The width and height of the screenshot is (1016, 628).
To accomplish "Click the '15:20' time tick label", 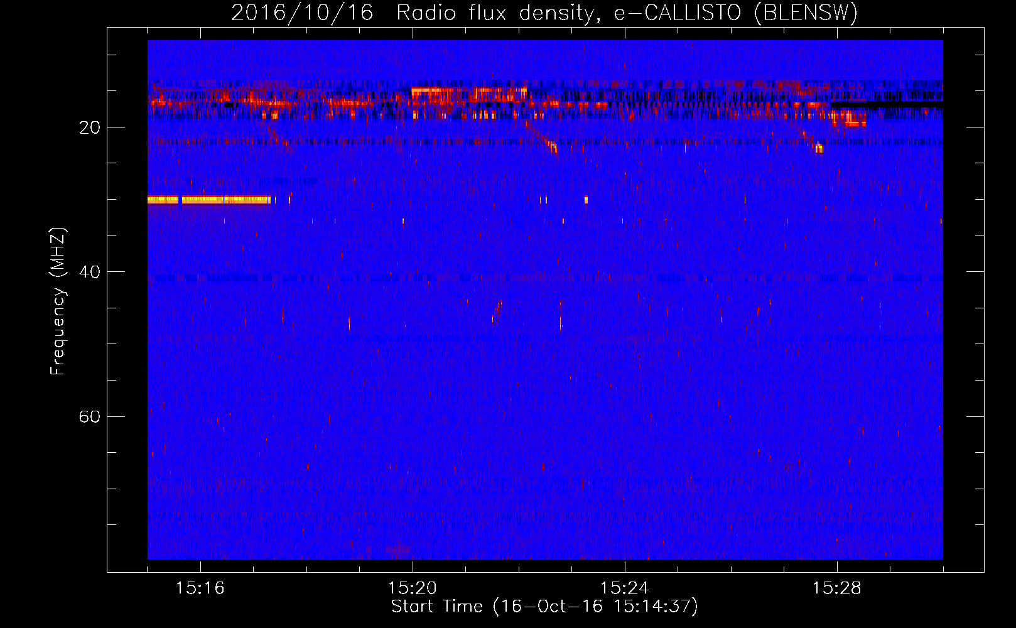I will pyautogui.click(x=413, y=588).
